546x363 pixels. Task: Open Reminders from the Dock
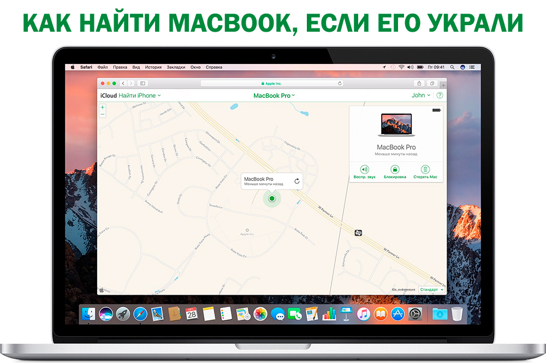[226, 314]
